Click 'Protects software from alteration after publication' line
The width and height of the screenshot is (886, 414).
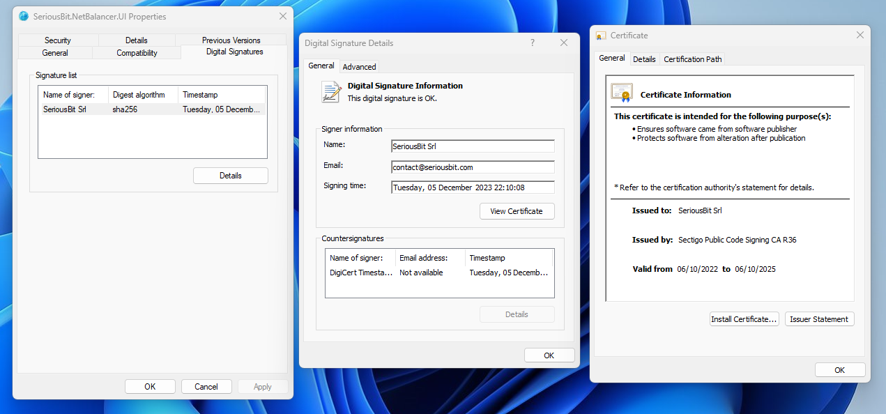[721, 138]
